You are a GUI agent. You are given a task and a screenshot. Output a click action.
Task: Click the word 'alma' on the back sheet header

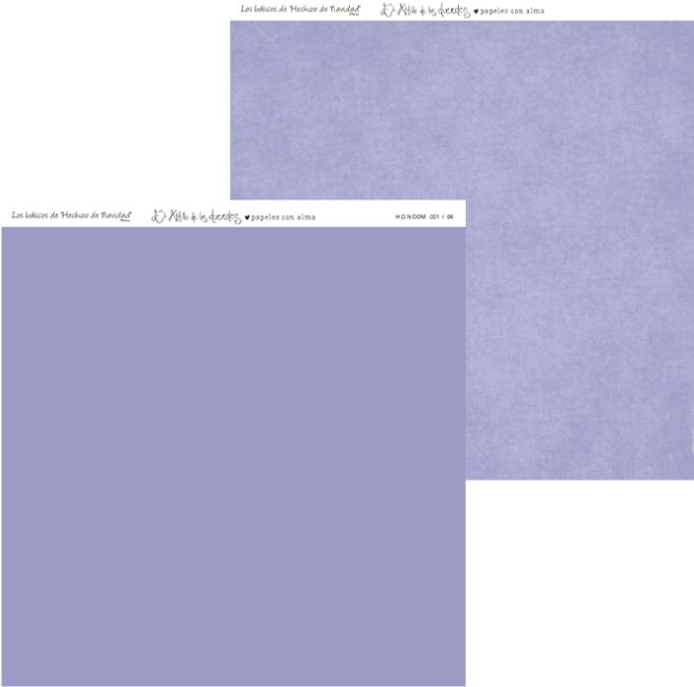[533, 12]
